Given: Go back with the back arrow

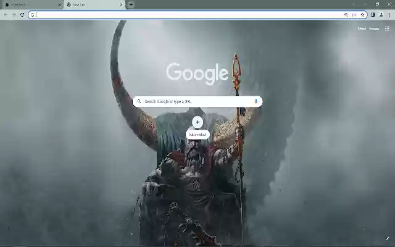Looking at the screenshot, I should click(x=6, y=15).
